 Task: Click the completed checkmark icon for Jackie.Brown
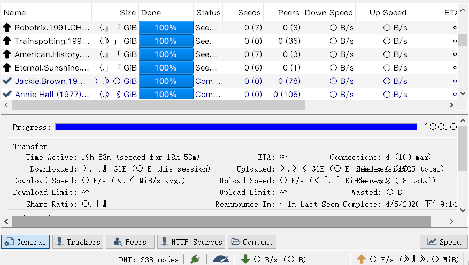coord(7,81)
